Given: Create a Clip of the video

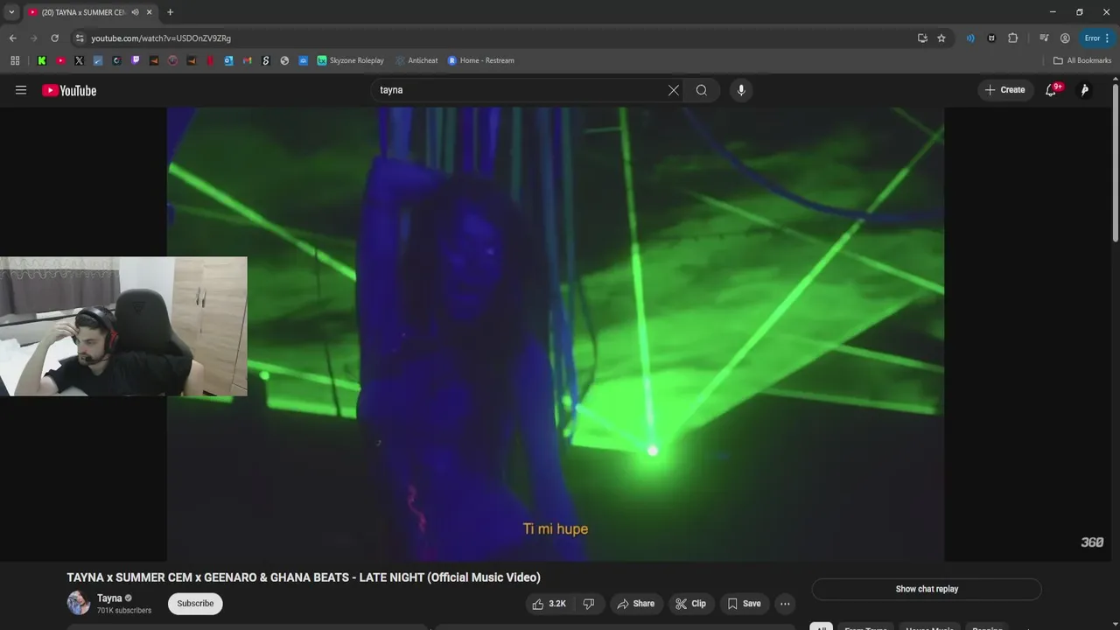Looking at the screenshot, I should pyautogui.click(x=691, y=604).
